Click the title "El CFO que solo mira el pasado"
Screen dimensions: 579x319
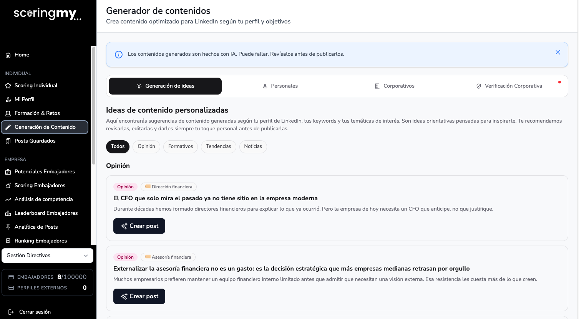216,198
